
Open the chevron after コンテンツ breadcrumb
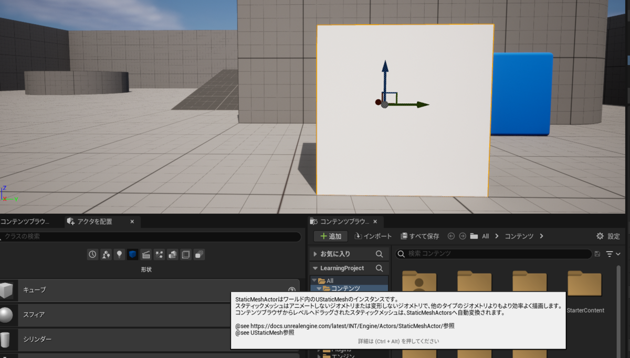click(541, 236)
